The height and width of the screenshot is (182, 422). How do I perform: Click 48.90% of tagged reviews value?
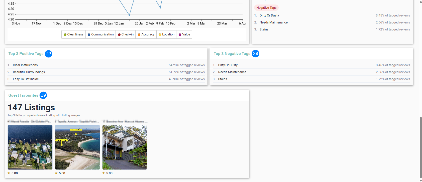click(x=187, y=79)
